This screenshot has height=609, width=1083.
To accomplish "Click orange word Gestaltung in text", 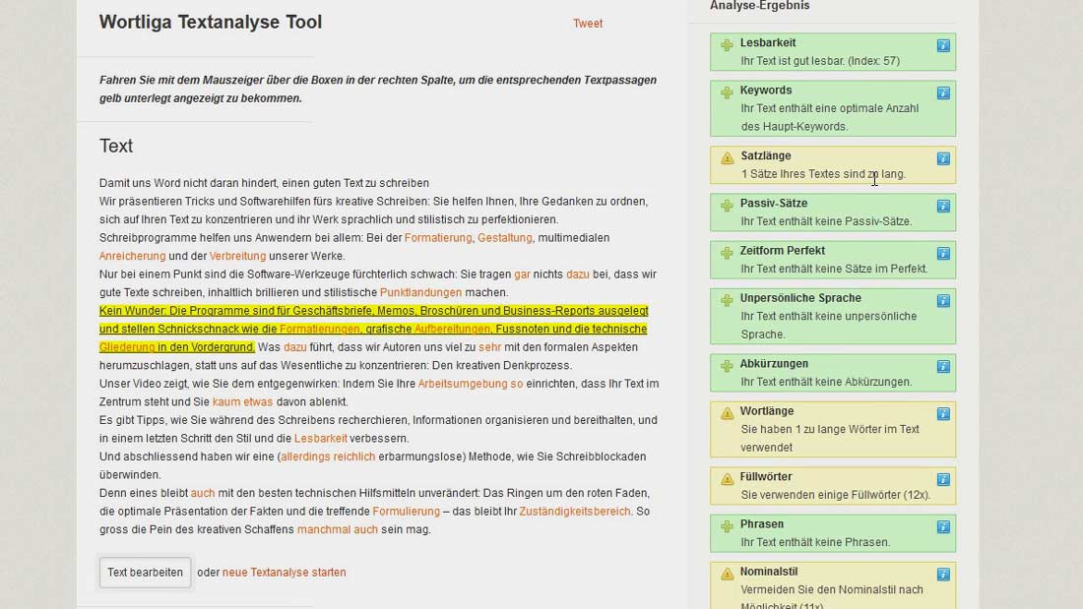I will pyautogui.click(x=505, y=238).
